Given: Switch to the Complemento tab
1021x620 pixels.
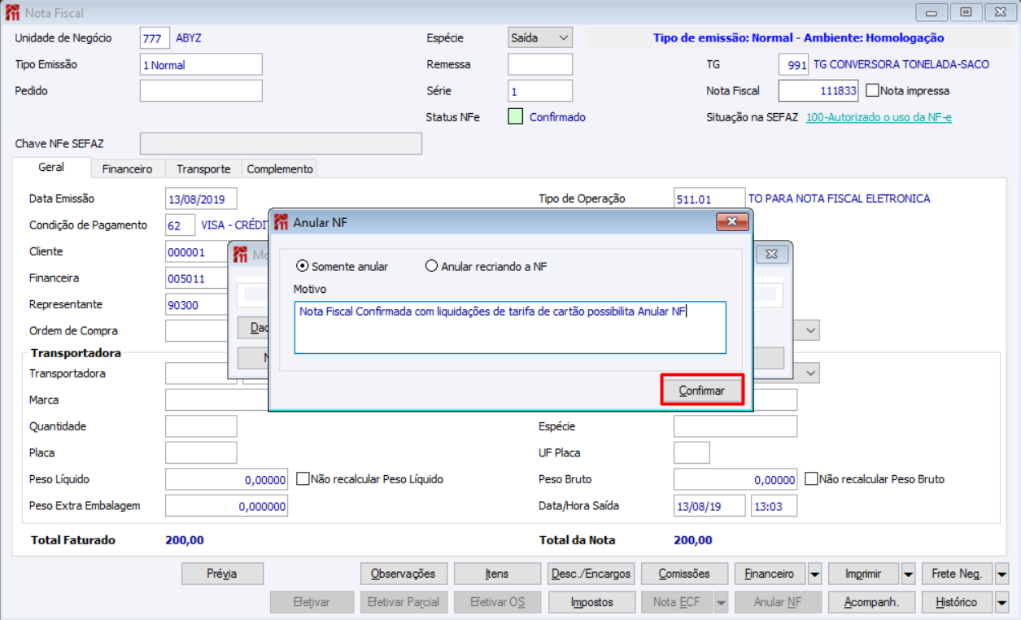Looking at the screenshot, I should click(x=280, y=168).
